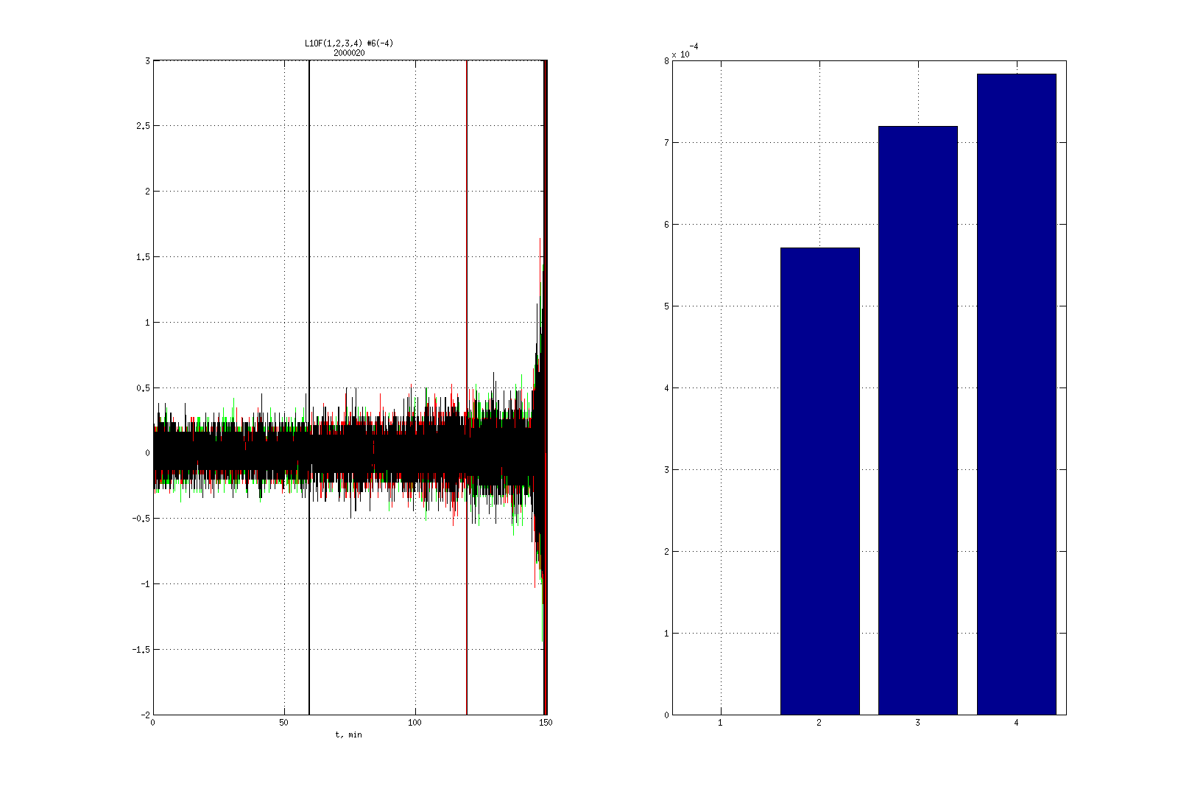The width and height of the screenshot is (1178, 803).
Task: Click x-axis tick label 50 on the left plot
Action: tap(283, 723)
